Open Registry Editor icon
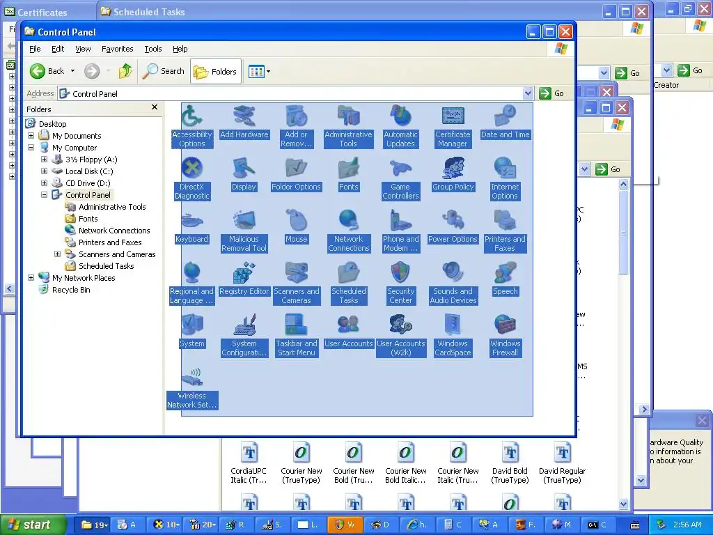Viewport: 713px width, 535px height. [244, 279]
